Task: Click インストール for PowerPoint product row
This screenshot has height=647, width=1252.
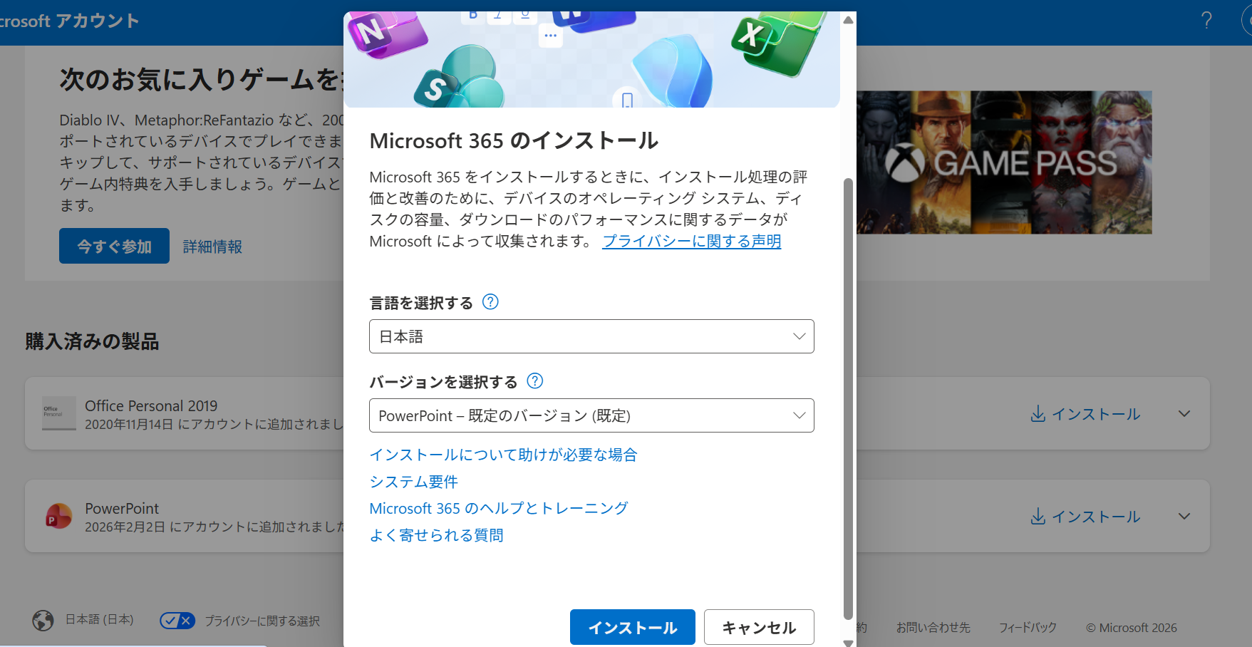Action: [x=1085, y=517]
